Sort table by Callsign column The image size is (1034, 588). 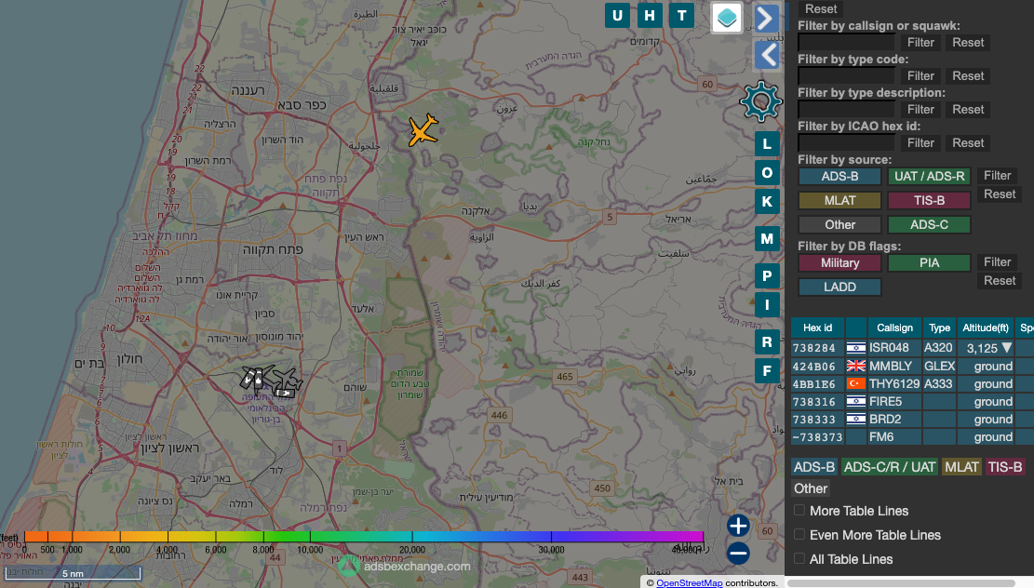point(894,327)
